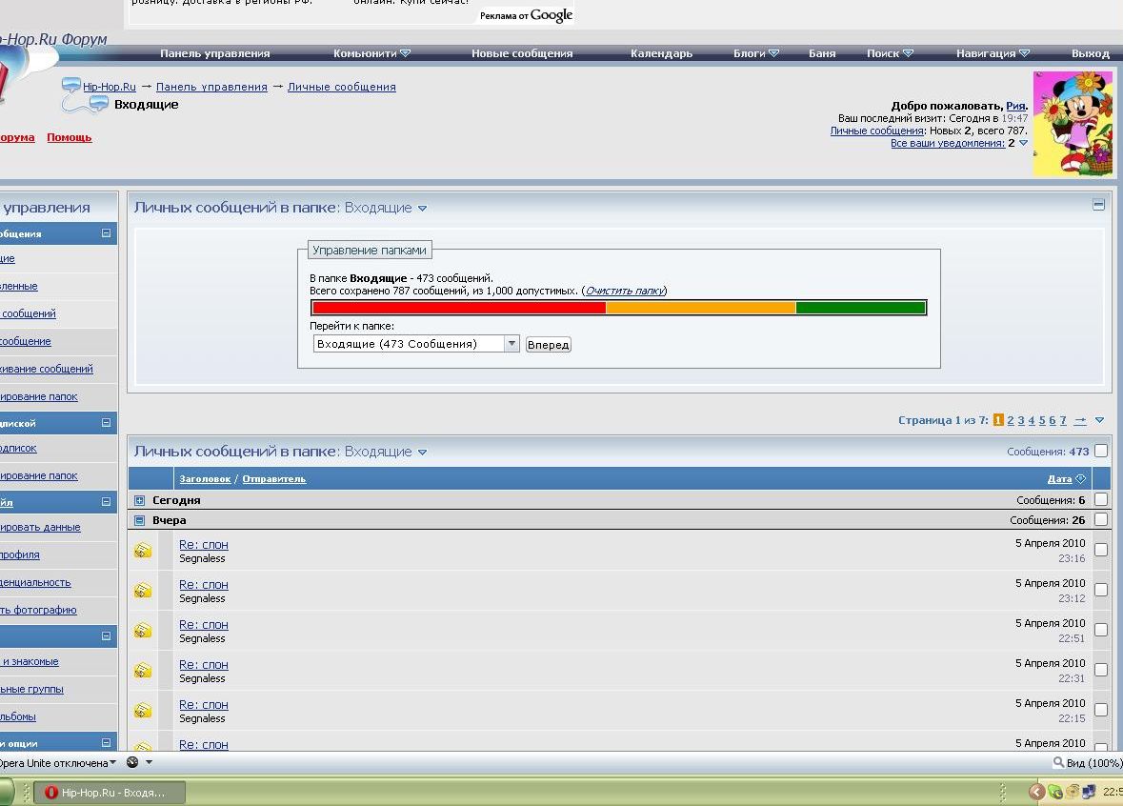Click the message icon for the 23:12 Re: слон row
The height and width of the screenshot is (806, 1123).
(x=143, y=591)
